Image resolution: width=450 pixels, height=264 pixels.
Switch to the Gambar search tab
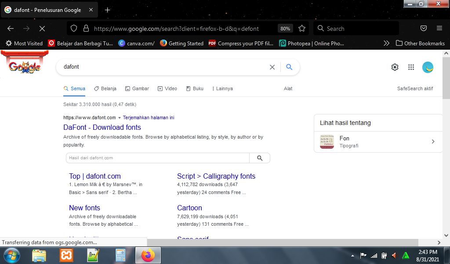[x=137, y=88]
